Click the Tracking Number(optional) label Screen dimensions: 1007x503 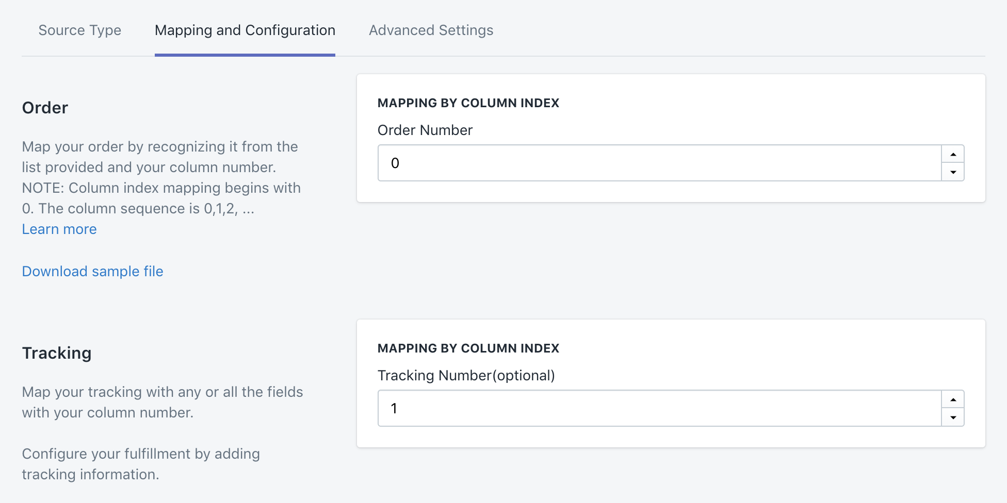(466, 376)
